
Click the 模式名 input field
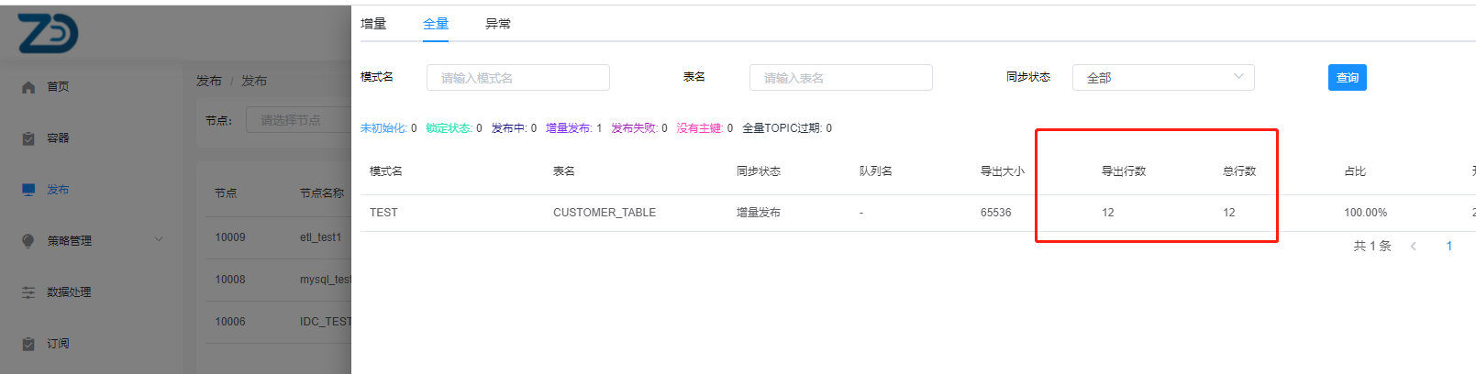click(x=517, y=78)
